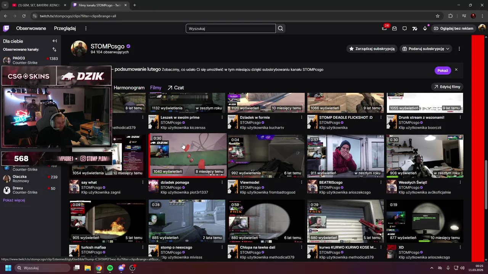Image resolution: width=488 pixels, height=274 pixels.
Task: Open the notifications inbox icon
Action: pos(395,29)
